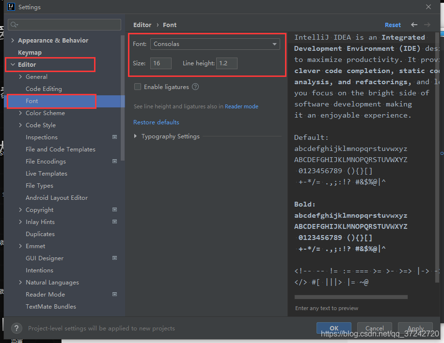444x343 pixels.
Task: Toggle the Enable ligatures checkbox
Action: pyautogui.click(x=138, y=87)
